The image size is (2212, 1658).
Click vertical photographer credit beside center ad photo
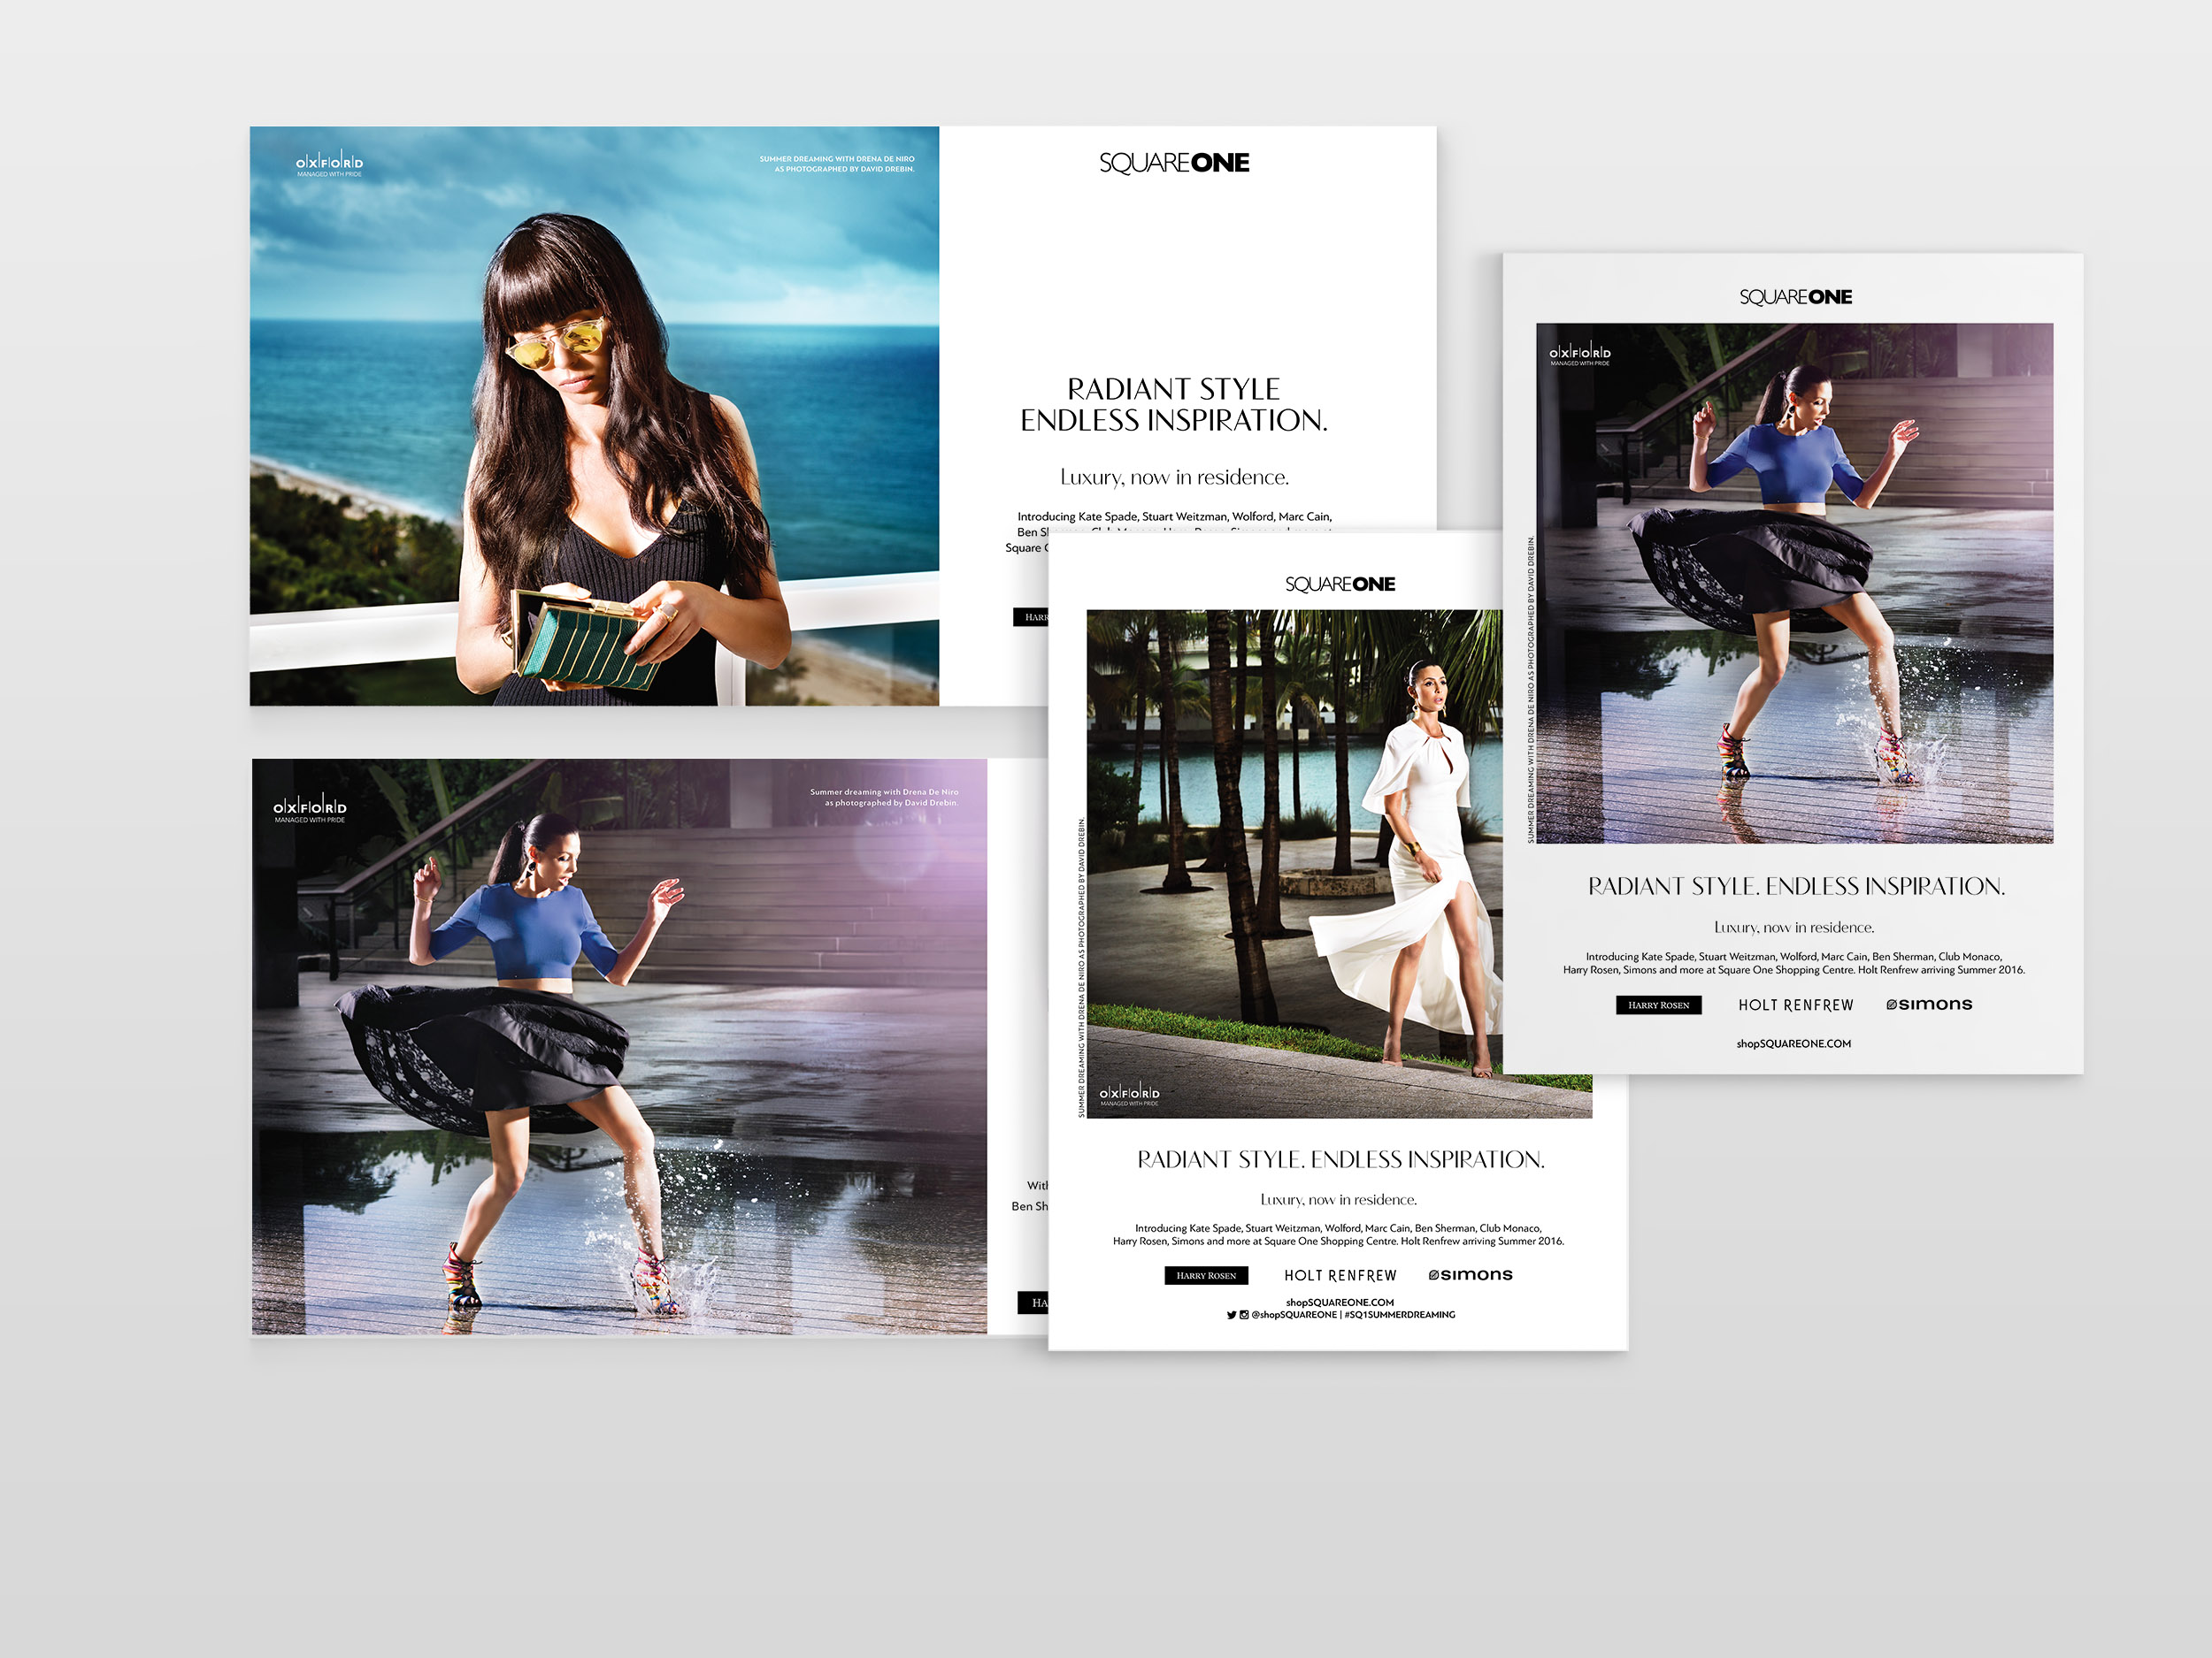(1081, 967)
